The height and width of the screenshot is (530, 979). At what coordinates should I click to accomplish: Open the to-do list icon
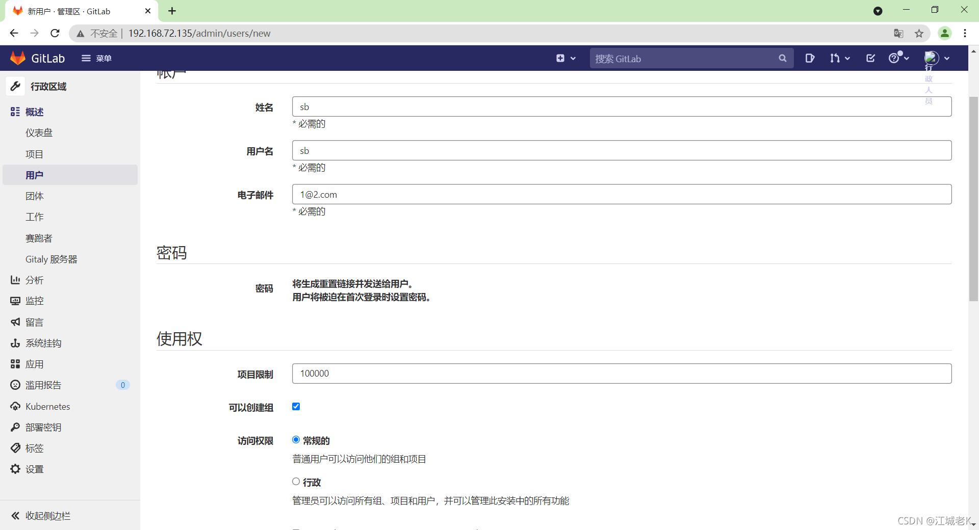[870, 58]
